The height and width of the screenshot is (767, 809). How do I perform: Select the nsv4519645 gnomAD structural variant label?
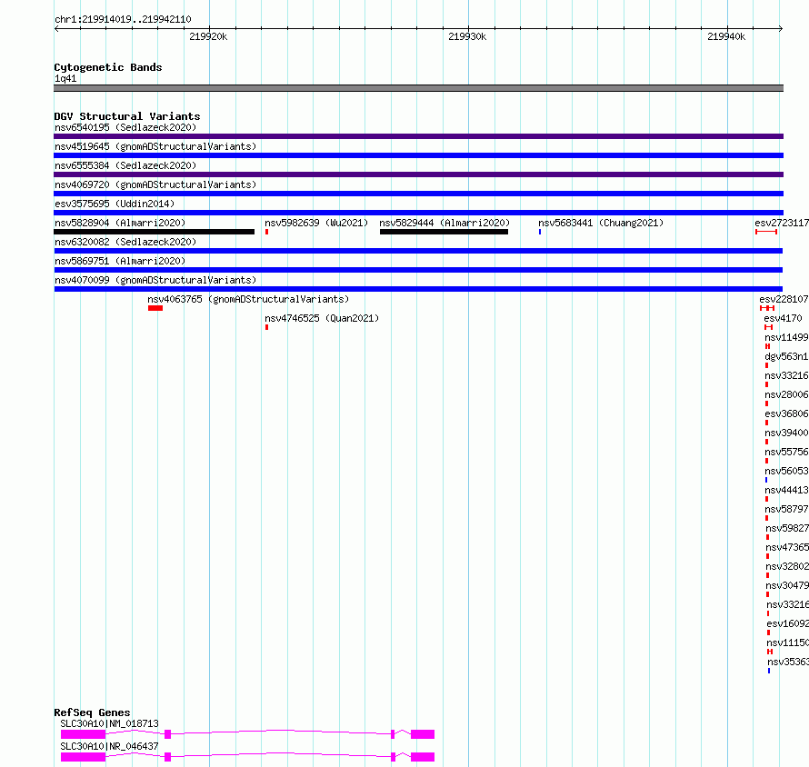click(x=155, y=146)
